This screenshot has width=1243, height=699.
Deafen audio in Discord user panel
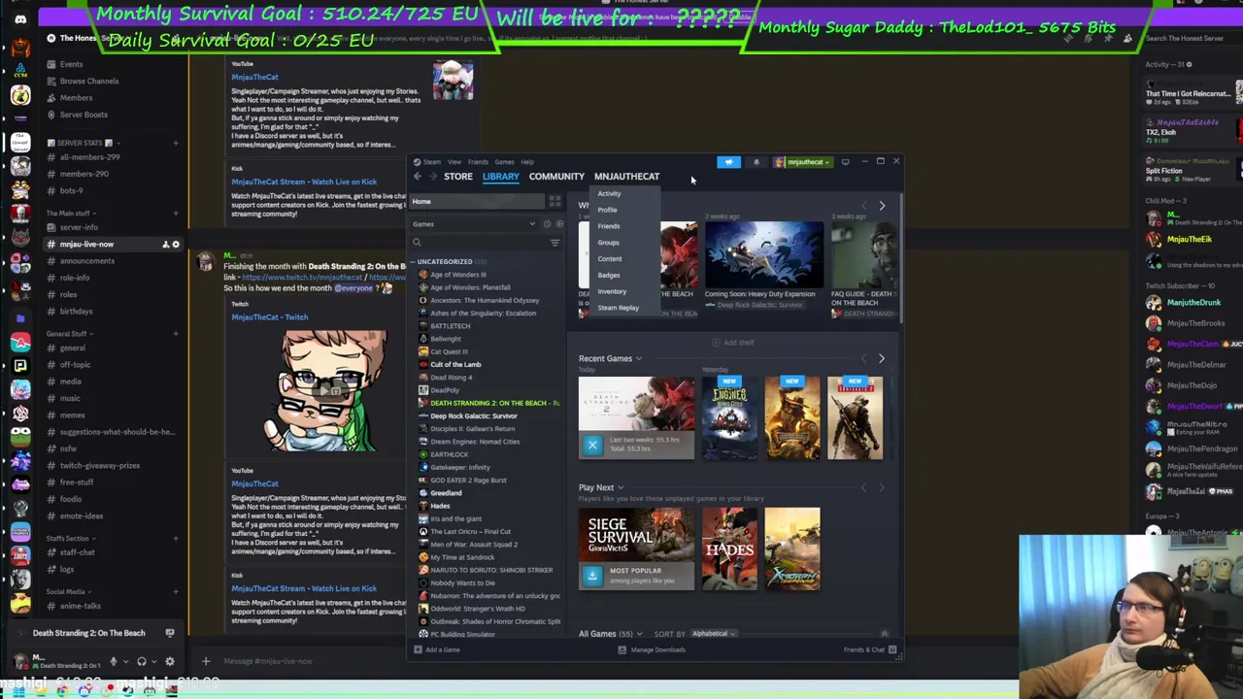(142, 661)
